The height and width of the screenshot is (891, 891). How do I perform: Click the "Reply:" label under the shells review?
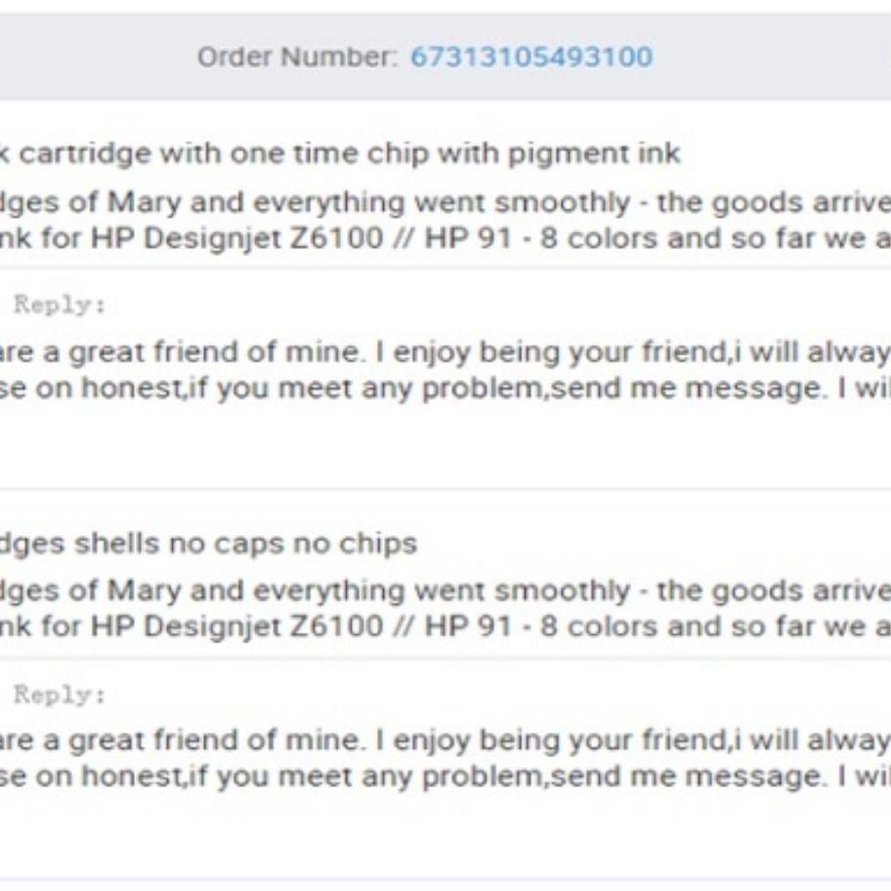click(x=60, y=695)
